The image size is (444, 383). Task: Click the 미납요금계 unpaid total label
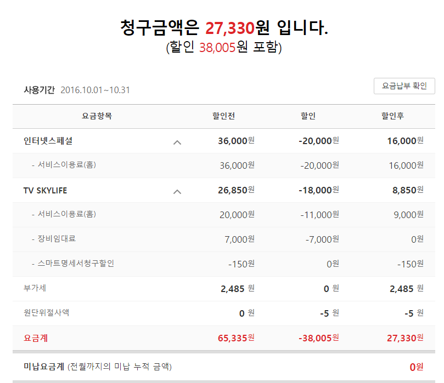pyautogui.click(x=44, y=366)
